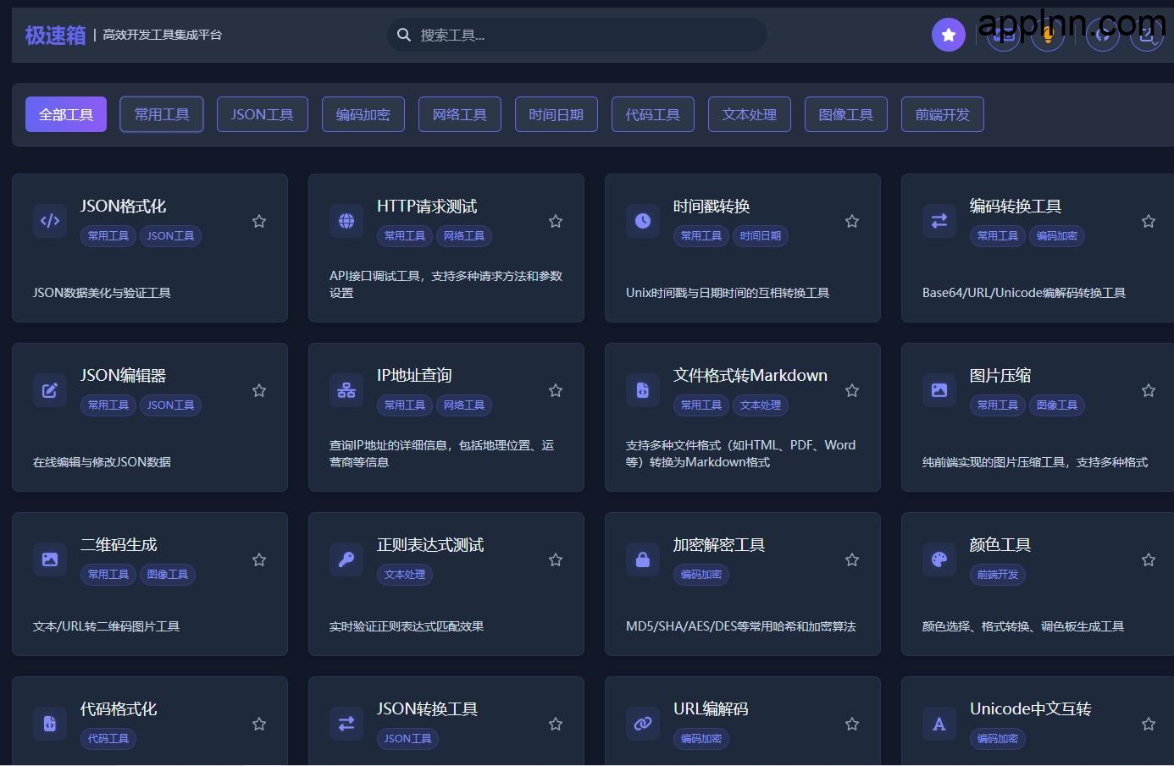Click the swap arrows icon of 编码转换工具
The height and width of the screenshot is (766, 1174).
click(x=939, y=221)
